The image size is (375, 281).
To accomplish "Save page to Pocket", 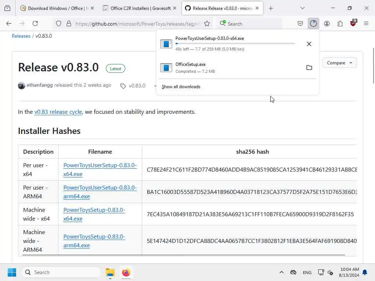I will point(300,23).
